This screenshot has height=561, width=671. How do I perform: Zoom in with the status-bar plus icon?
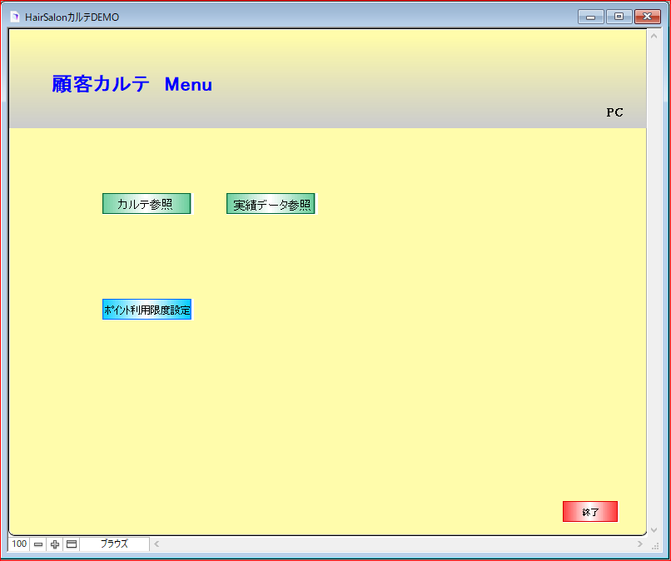[x=55, y=544]
